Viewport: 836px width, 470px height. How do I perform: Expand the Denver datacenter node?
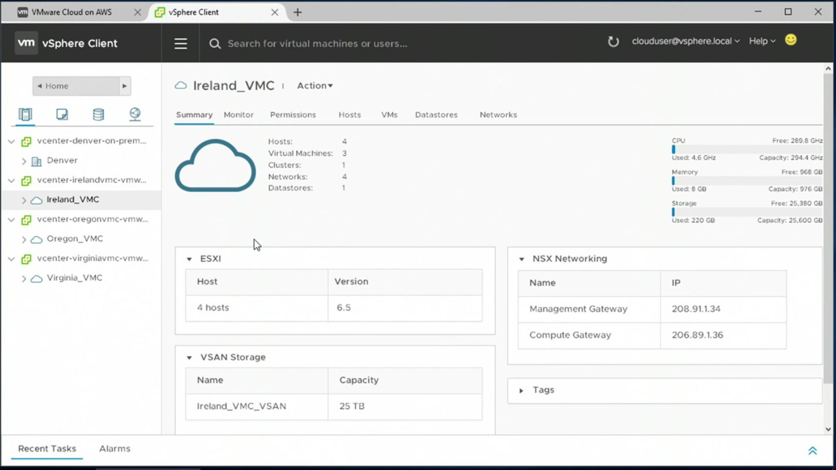point(23,161)
